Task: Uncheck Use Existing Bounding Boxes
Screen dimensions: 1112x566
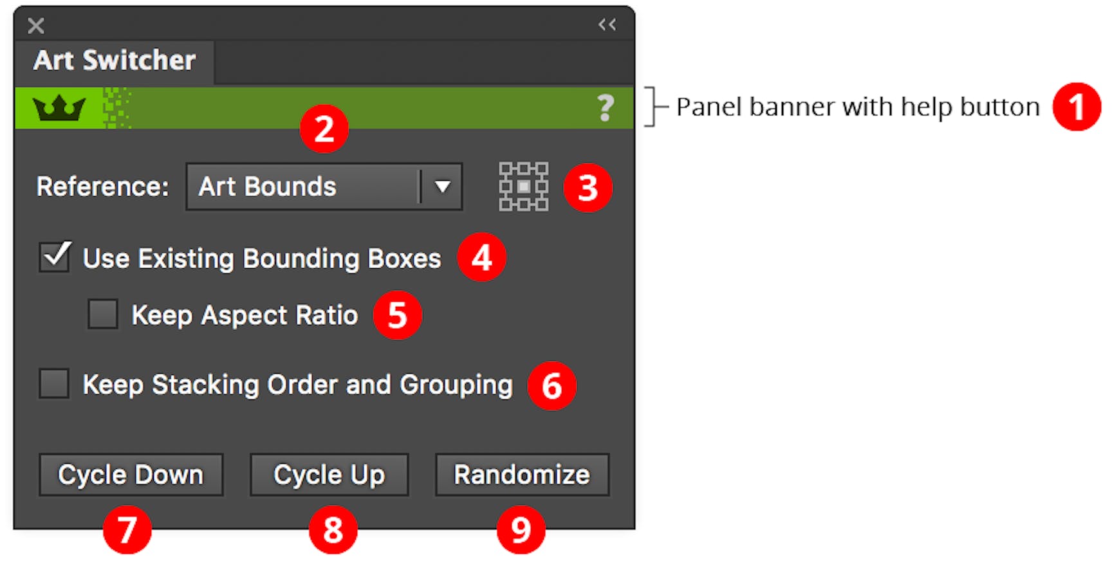Action: (54, 258)
